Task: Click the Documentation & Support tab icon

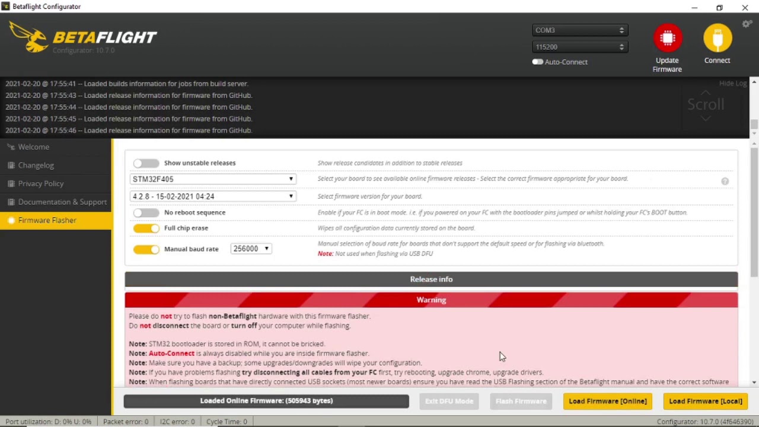Action: 11,202
